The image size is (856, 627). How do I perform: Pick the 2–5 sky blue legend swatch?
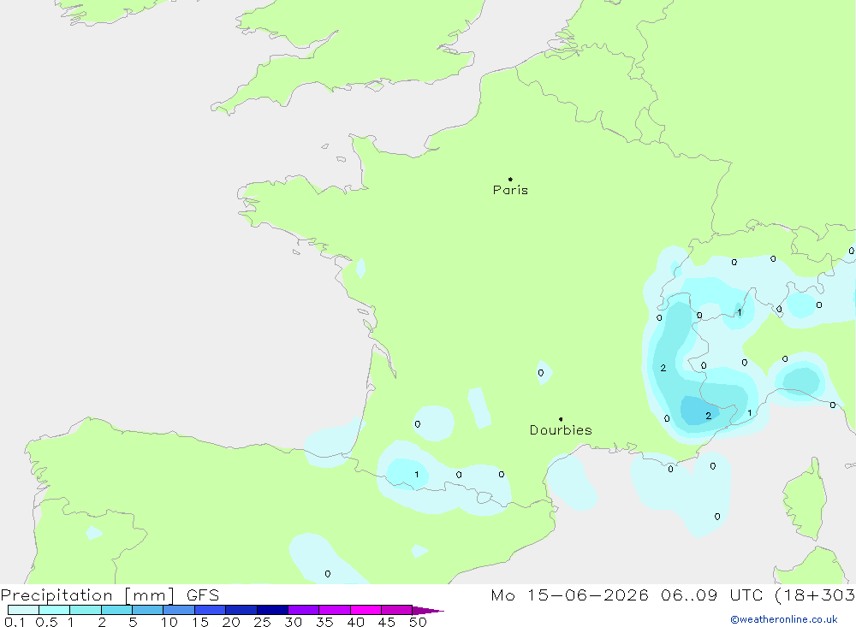[x=116, y=610]
